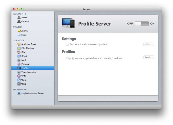This screenshot has height=125, width=173.
Task: Select the iChat service label
Action: tap(24, 56)
